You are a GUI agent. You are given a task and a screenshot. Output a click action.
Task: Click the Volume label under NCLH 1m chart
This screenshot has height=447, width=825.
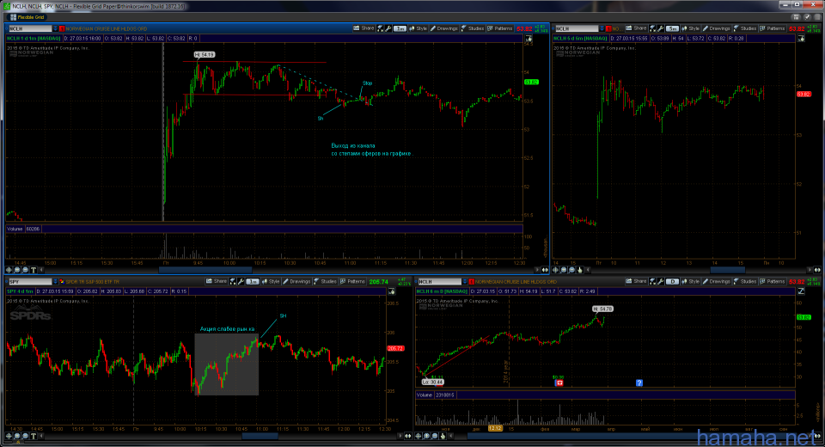pyautogui.click(x=15, y=229)
